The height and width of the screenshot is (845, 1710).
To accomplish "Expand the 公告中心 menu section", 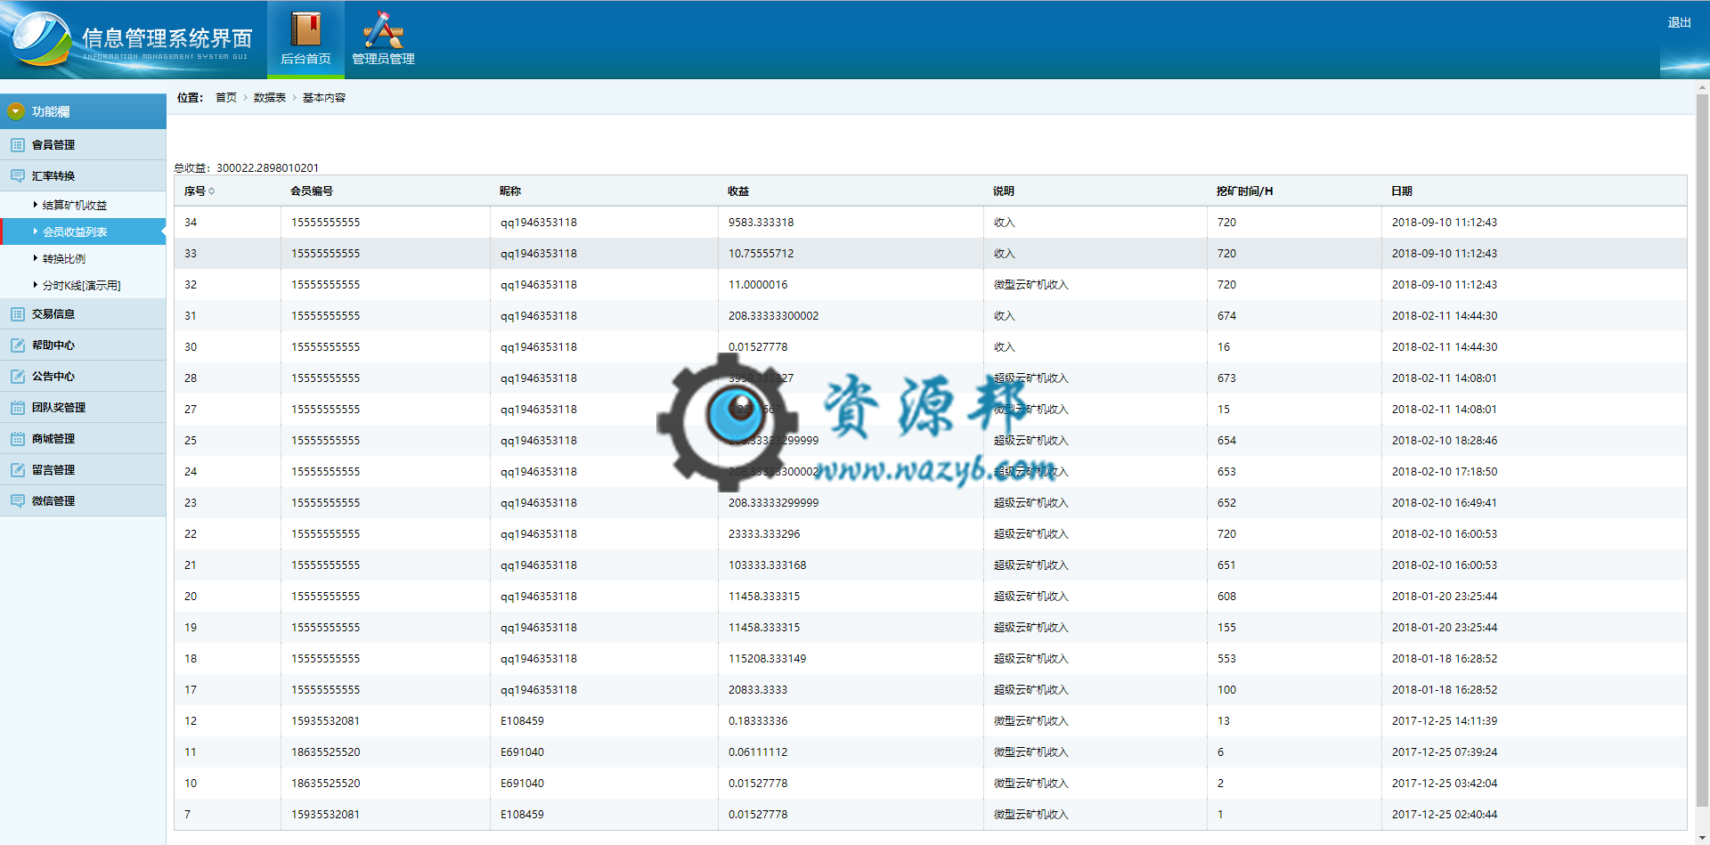I will pyautogui.click(x=83, y=376).
